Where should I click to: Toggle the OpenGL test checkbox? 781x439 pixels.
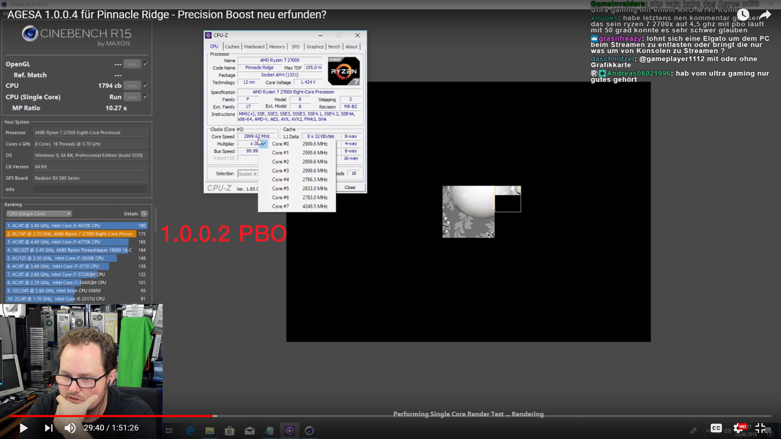pyautogui.click(x=146, y=64)
